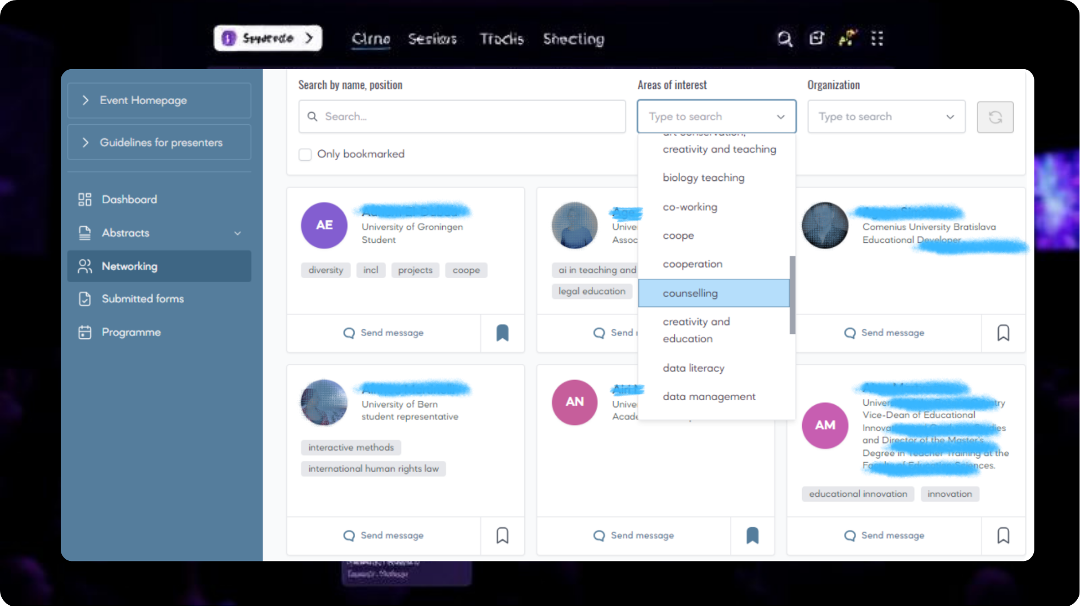Viewport: 1080px width, 607px height.
Task: Enable the Only bookmarked checkbox
Action: [x=305, y=155]
